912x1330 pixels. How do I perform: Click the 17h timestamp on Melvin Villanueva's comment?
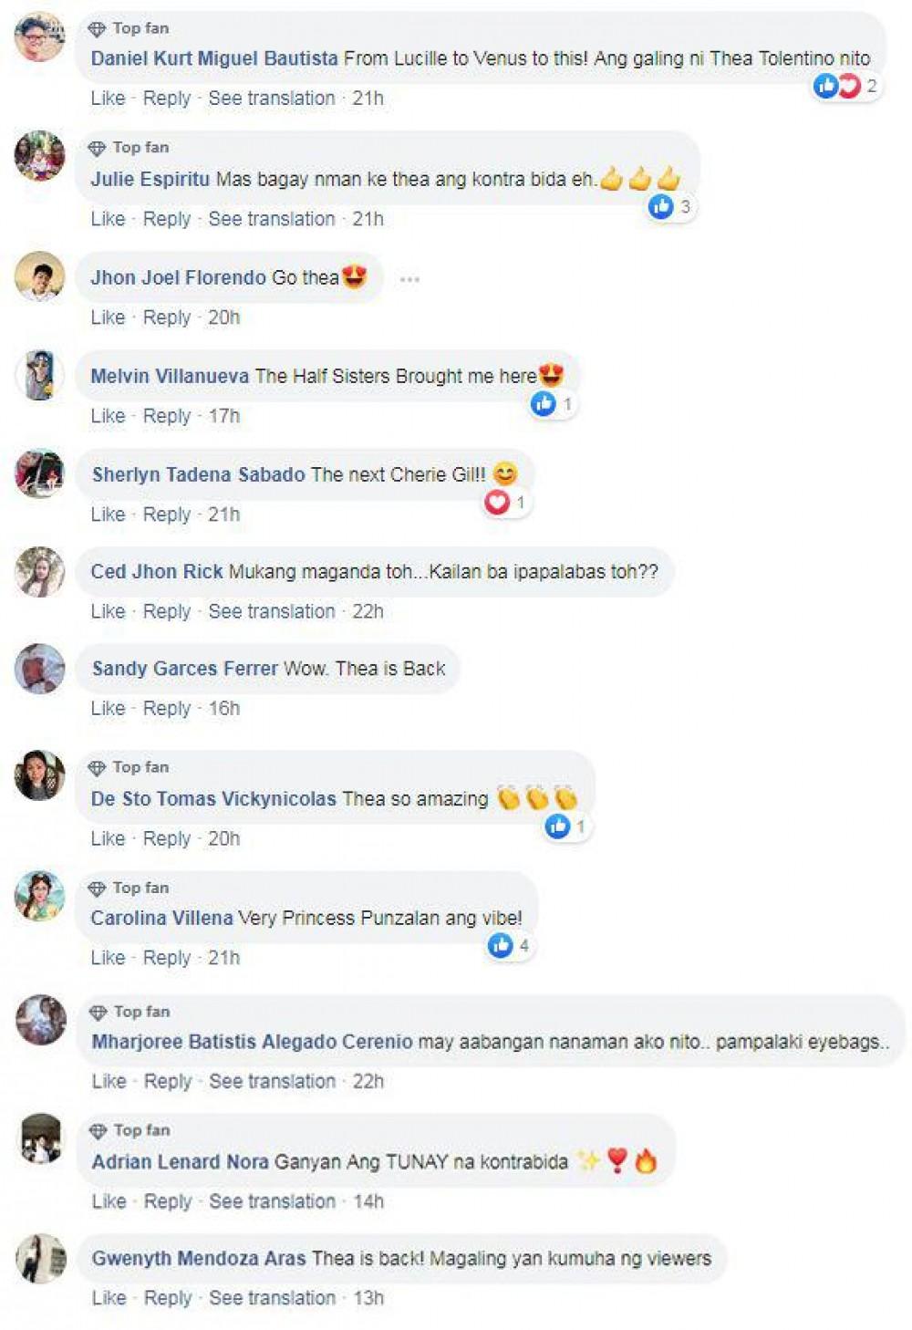(x=224, y=416)
